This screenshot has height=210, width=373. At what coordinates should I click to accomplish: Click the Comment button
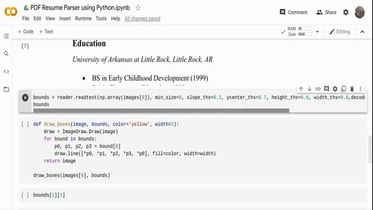294,12
